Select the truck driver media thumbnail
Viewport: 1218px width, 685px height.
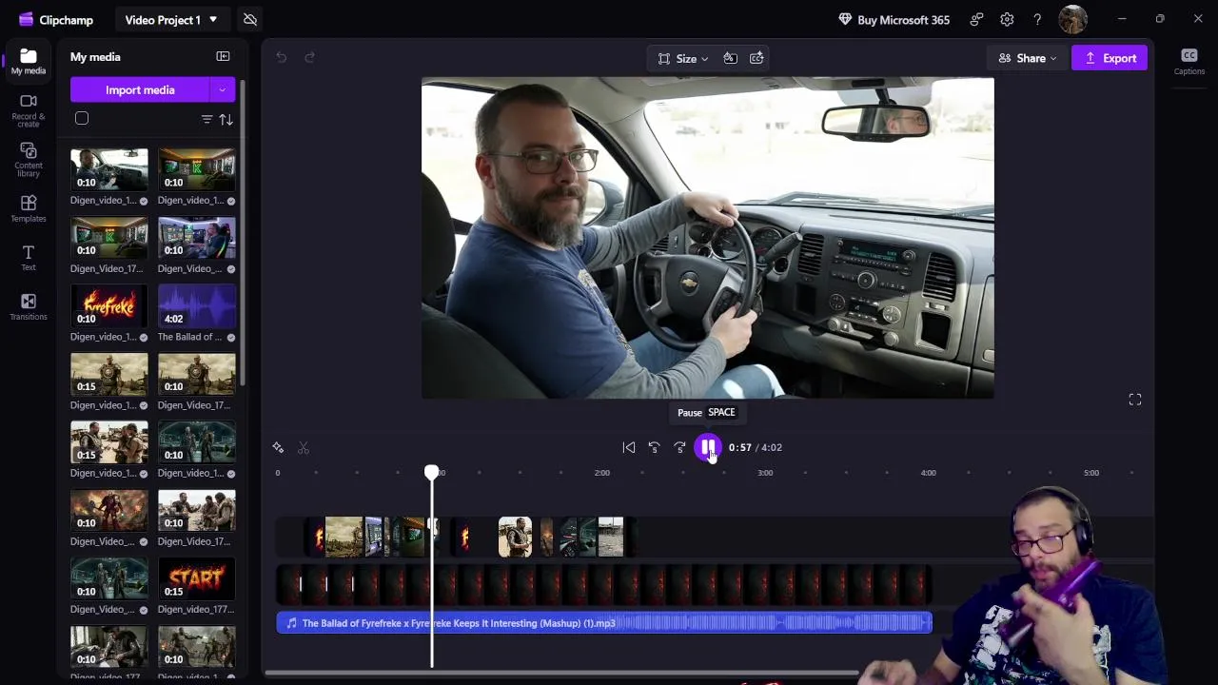coord(109,169)
